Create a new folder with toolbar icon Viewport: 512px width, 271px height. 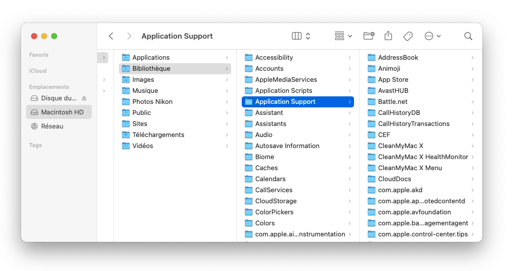369,36
